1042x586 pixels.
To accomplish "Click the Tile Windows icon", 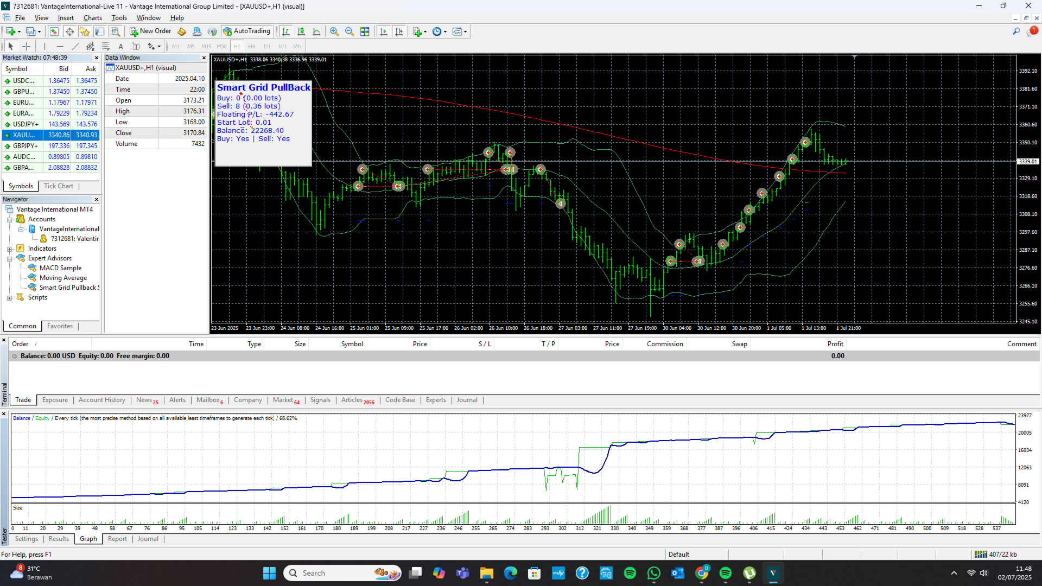I will [365, 31].
